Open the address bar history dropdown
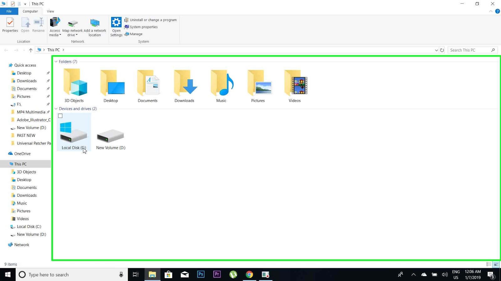This screenshot has height=281, width=501. pyautogui.click(x=436, y=50)
